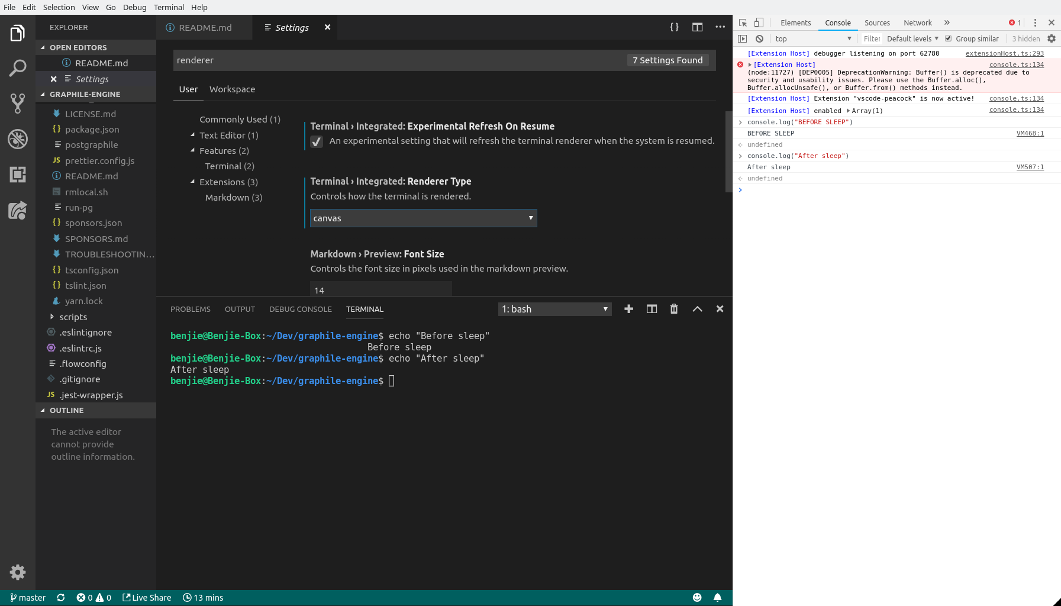This screenshot has width=1061, height=606.
Task: Split the editor to the right
Action: [698, 27]
